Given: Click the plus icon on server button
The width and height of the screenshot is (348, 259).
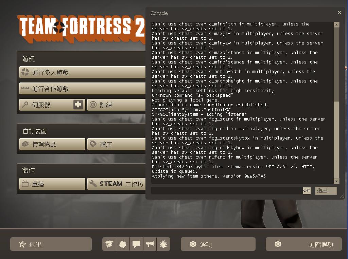Looking at the screenshot, I should coord(78,105).
